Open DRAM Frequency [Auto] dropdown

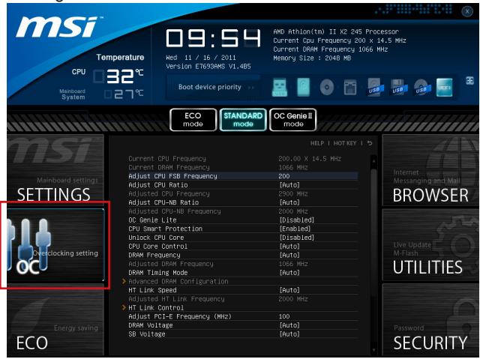[289, 255]
